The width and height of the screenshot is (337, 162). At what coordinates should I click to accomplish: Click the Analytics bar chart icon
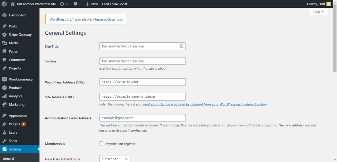pyautogui.click(x=4, y=96)
